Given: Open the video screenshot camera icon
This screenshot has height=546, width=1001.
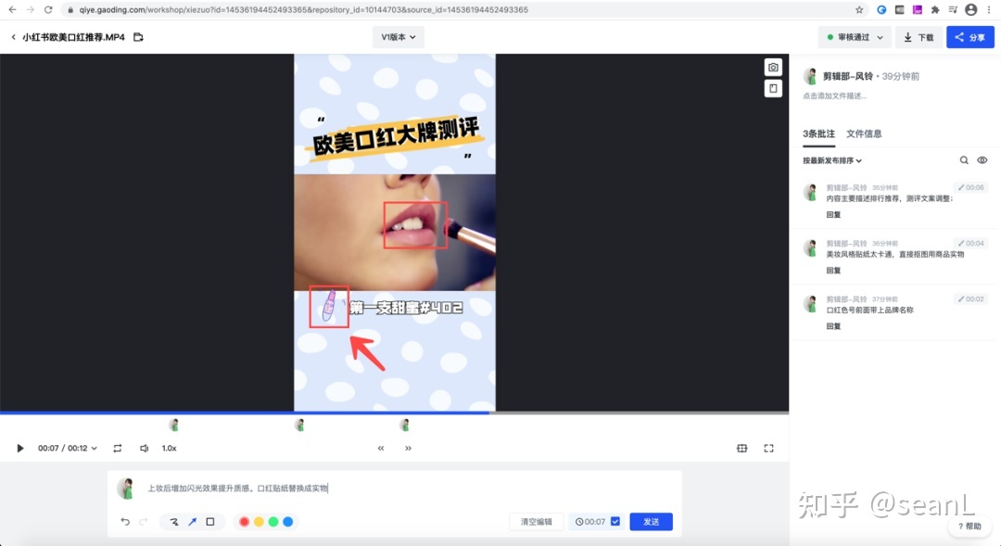Looking at the screenshot, I should coord(772,66).
